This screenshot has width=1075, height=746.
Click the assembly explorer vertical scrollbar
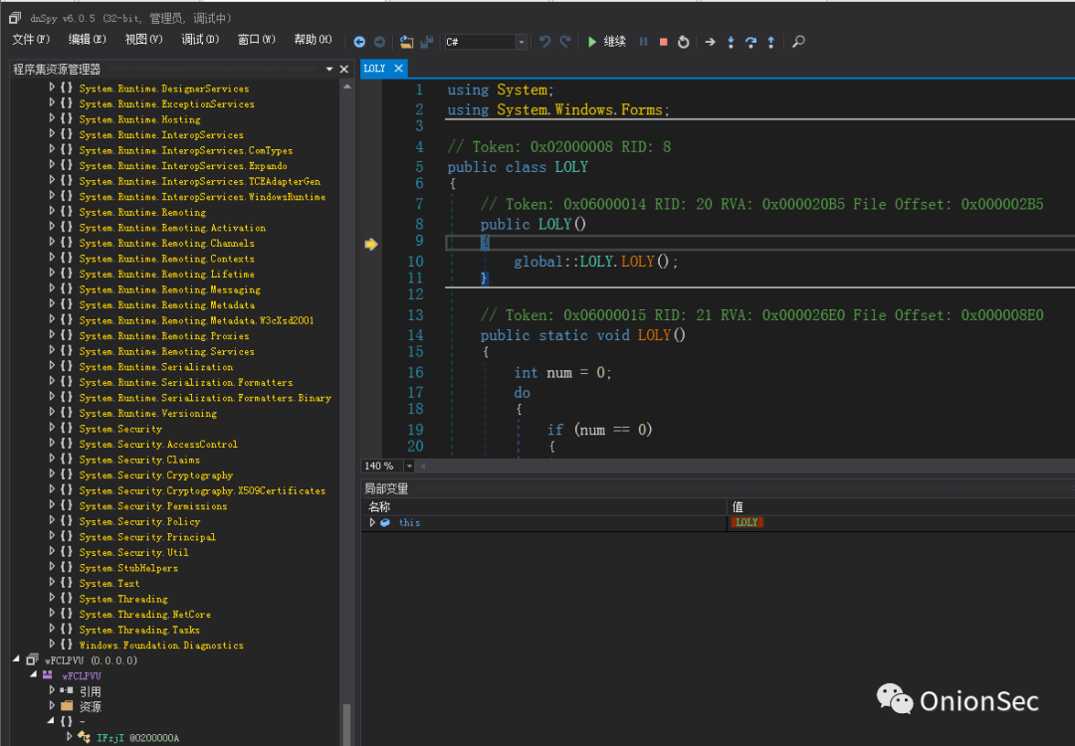click(346, 411)
